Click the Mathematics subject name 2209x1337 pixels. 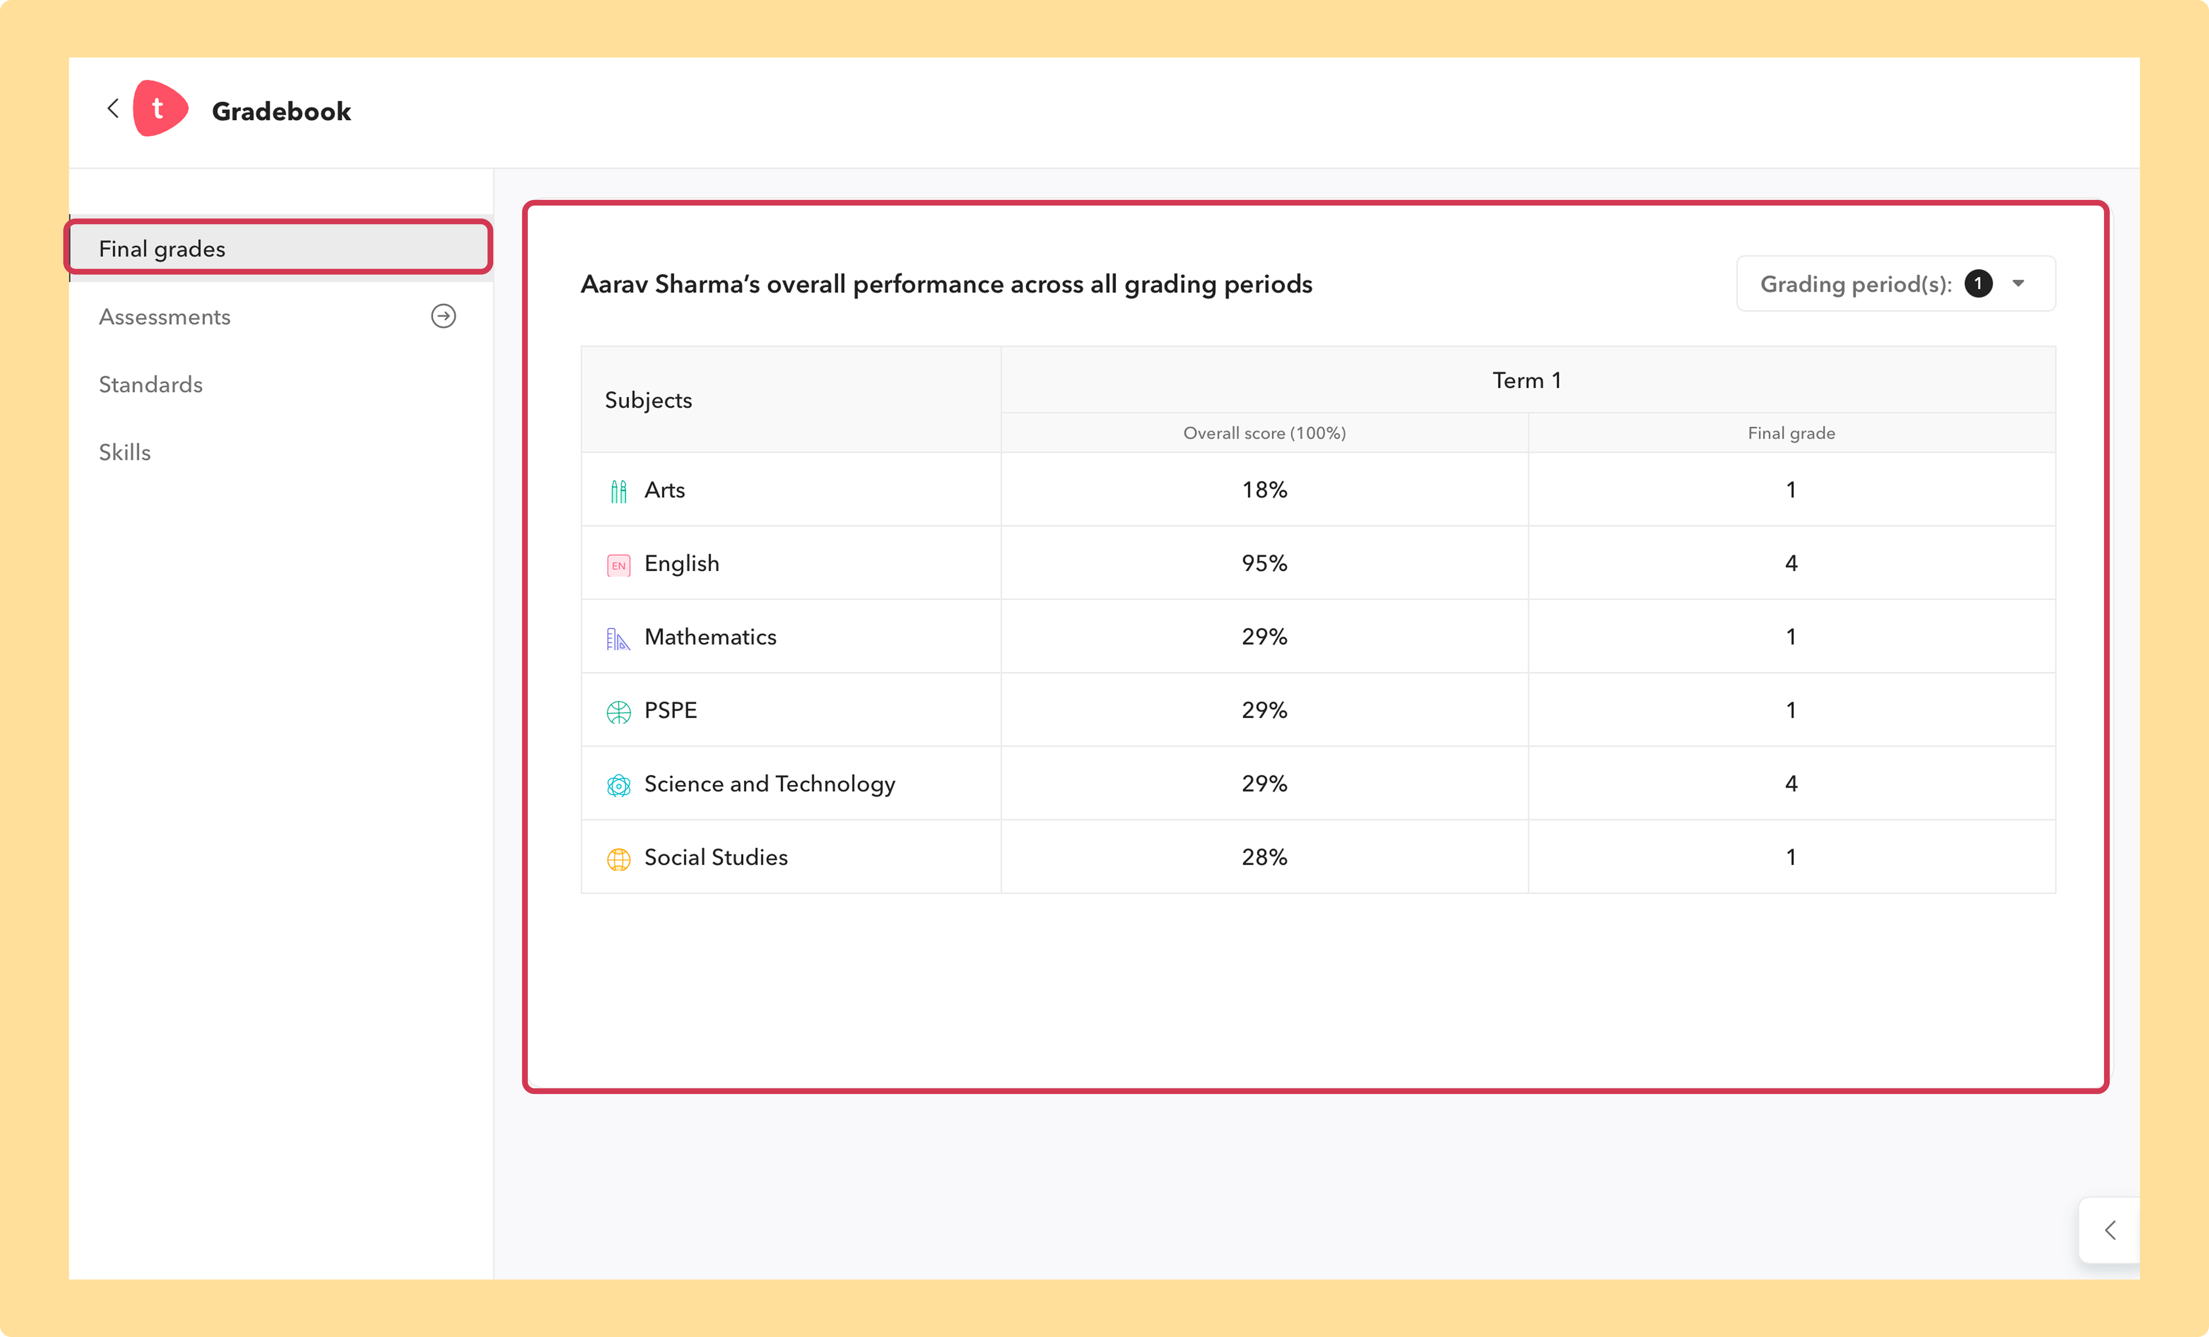click(x=710, y=637)
